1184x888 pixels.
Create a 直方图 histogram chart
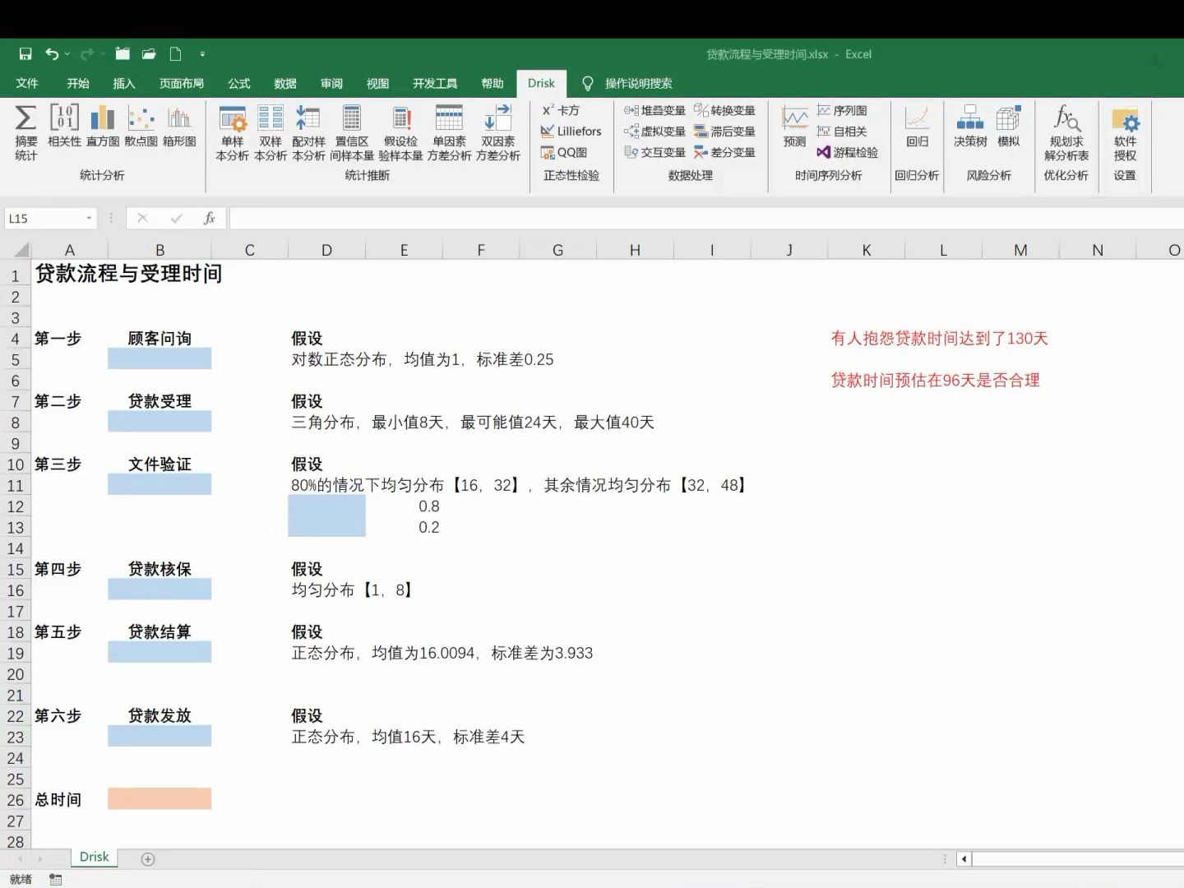click(103, 126)
